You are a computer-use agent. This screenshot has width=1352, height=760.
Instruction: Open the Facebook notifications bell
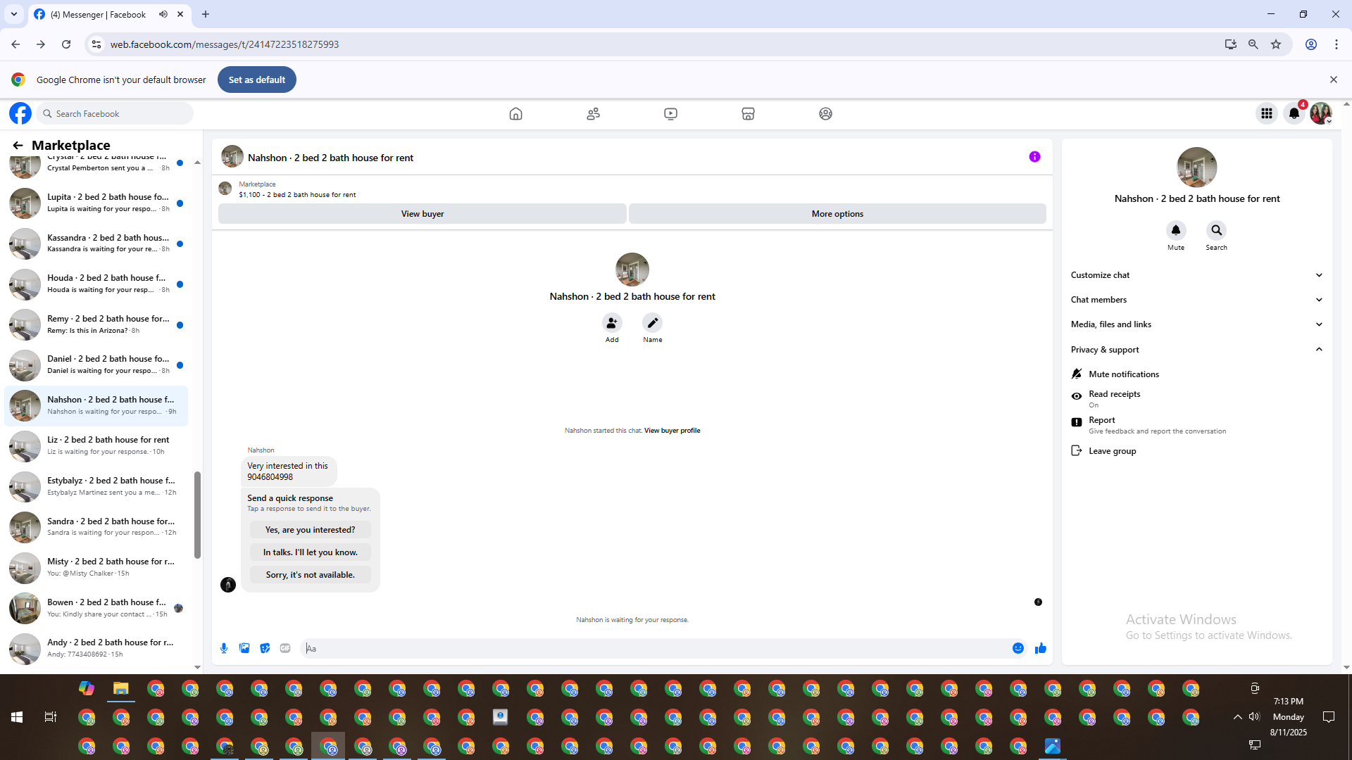click(x=1294, y=113)
